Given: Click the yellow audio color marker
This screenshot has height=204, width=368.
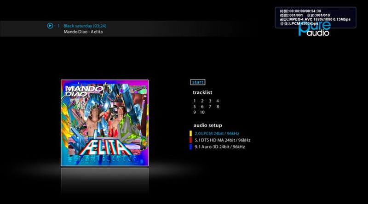Looking at the screenshot, I should [190, 133].
